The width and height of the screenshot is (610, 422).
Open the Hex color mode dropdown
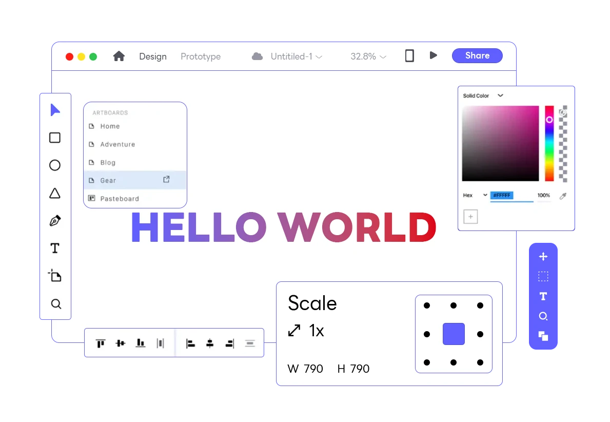(x=476, y=195)
